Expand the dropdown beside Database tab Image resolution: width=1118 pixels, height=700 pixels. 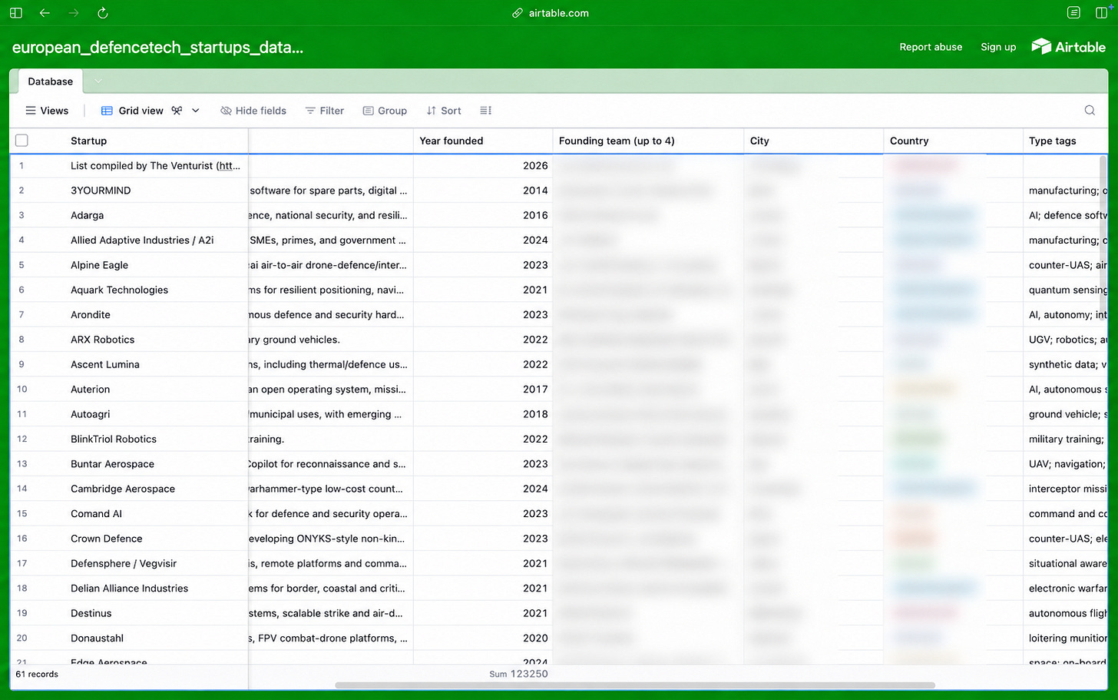tap(98, 81)
